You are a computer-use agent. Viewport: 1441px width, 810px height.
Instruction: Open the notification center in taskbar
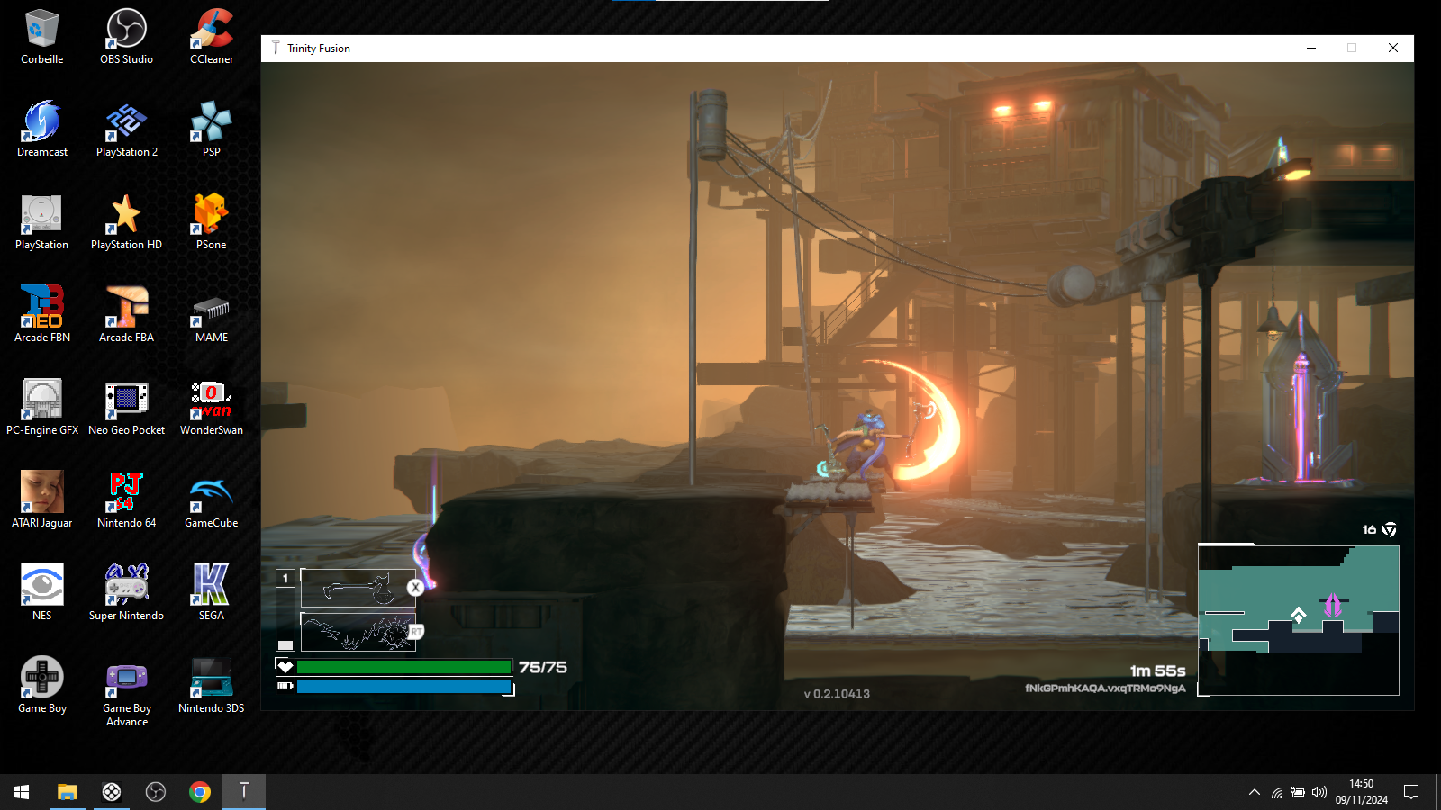pyautogui.click(x=1411, y=792)
